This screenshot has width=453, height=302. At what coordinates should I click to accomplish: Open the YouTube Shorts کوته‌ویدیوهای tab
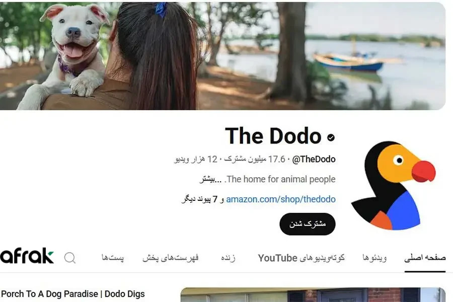pos(301,258)
